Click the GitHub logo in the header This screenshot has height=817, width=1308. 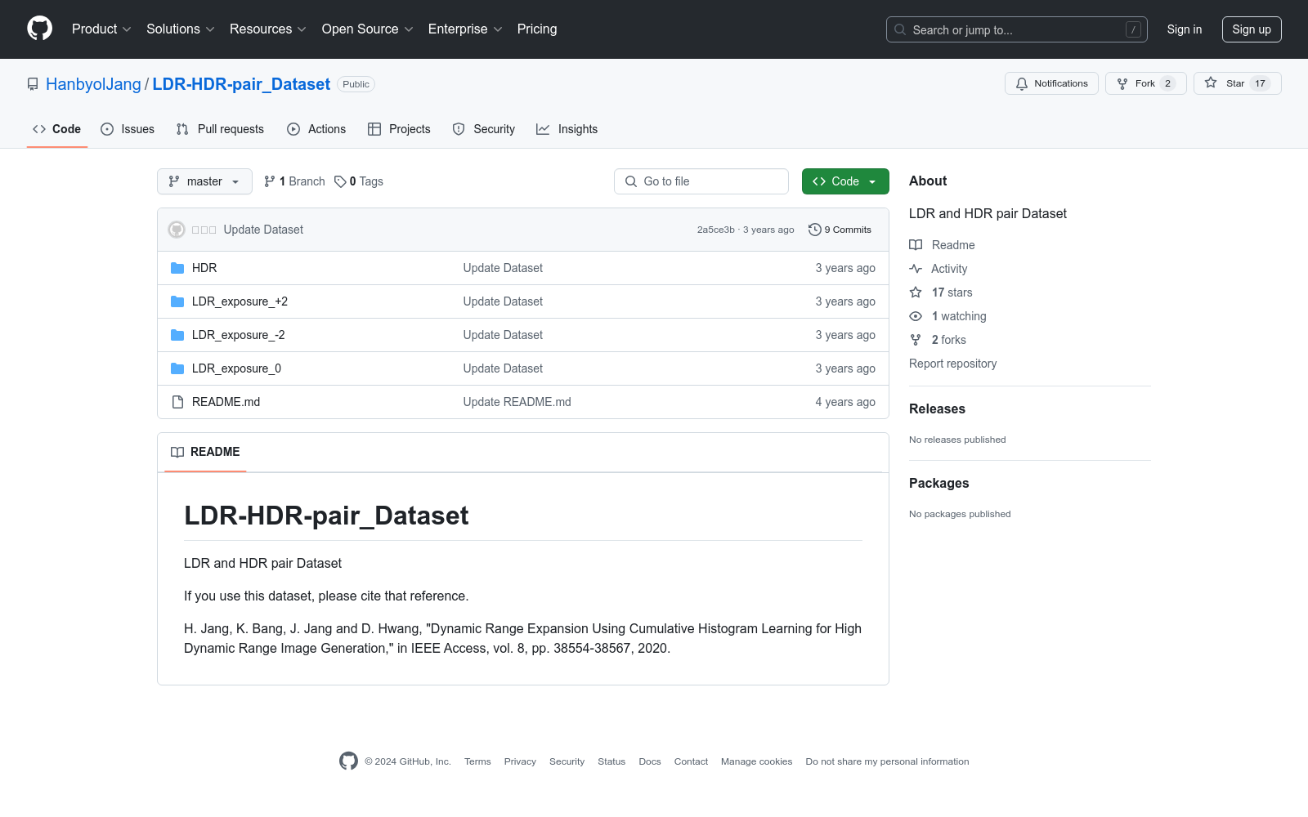[39, 29]
